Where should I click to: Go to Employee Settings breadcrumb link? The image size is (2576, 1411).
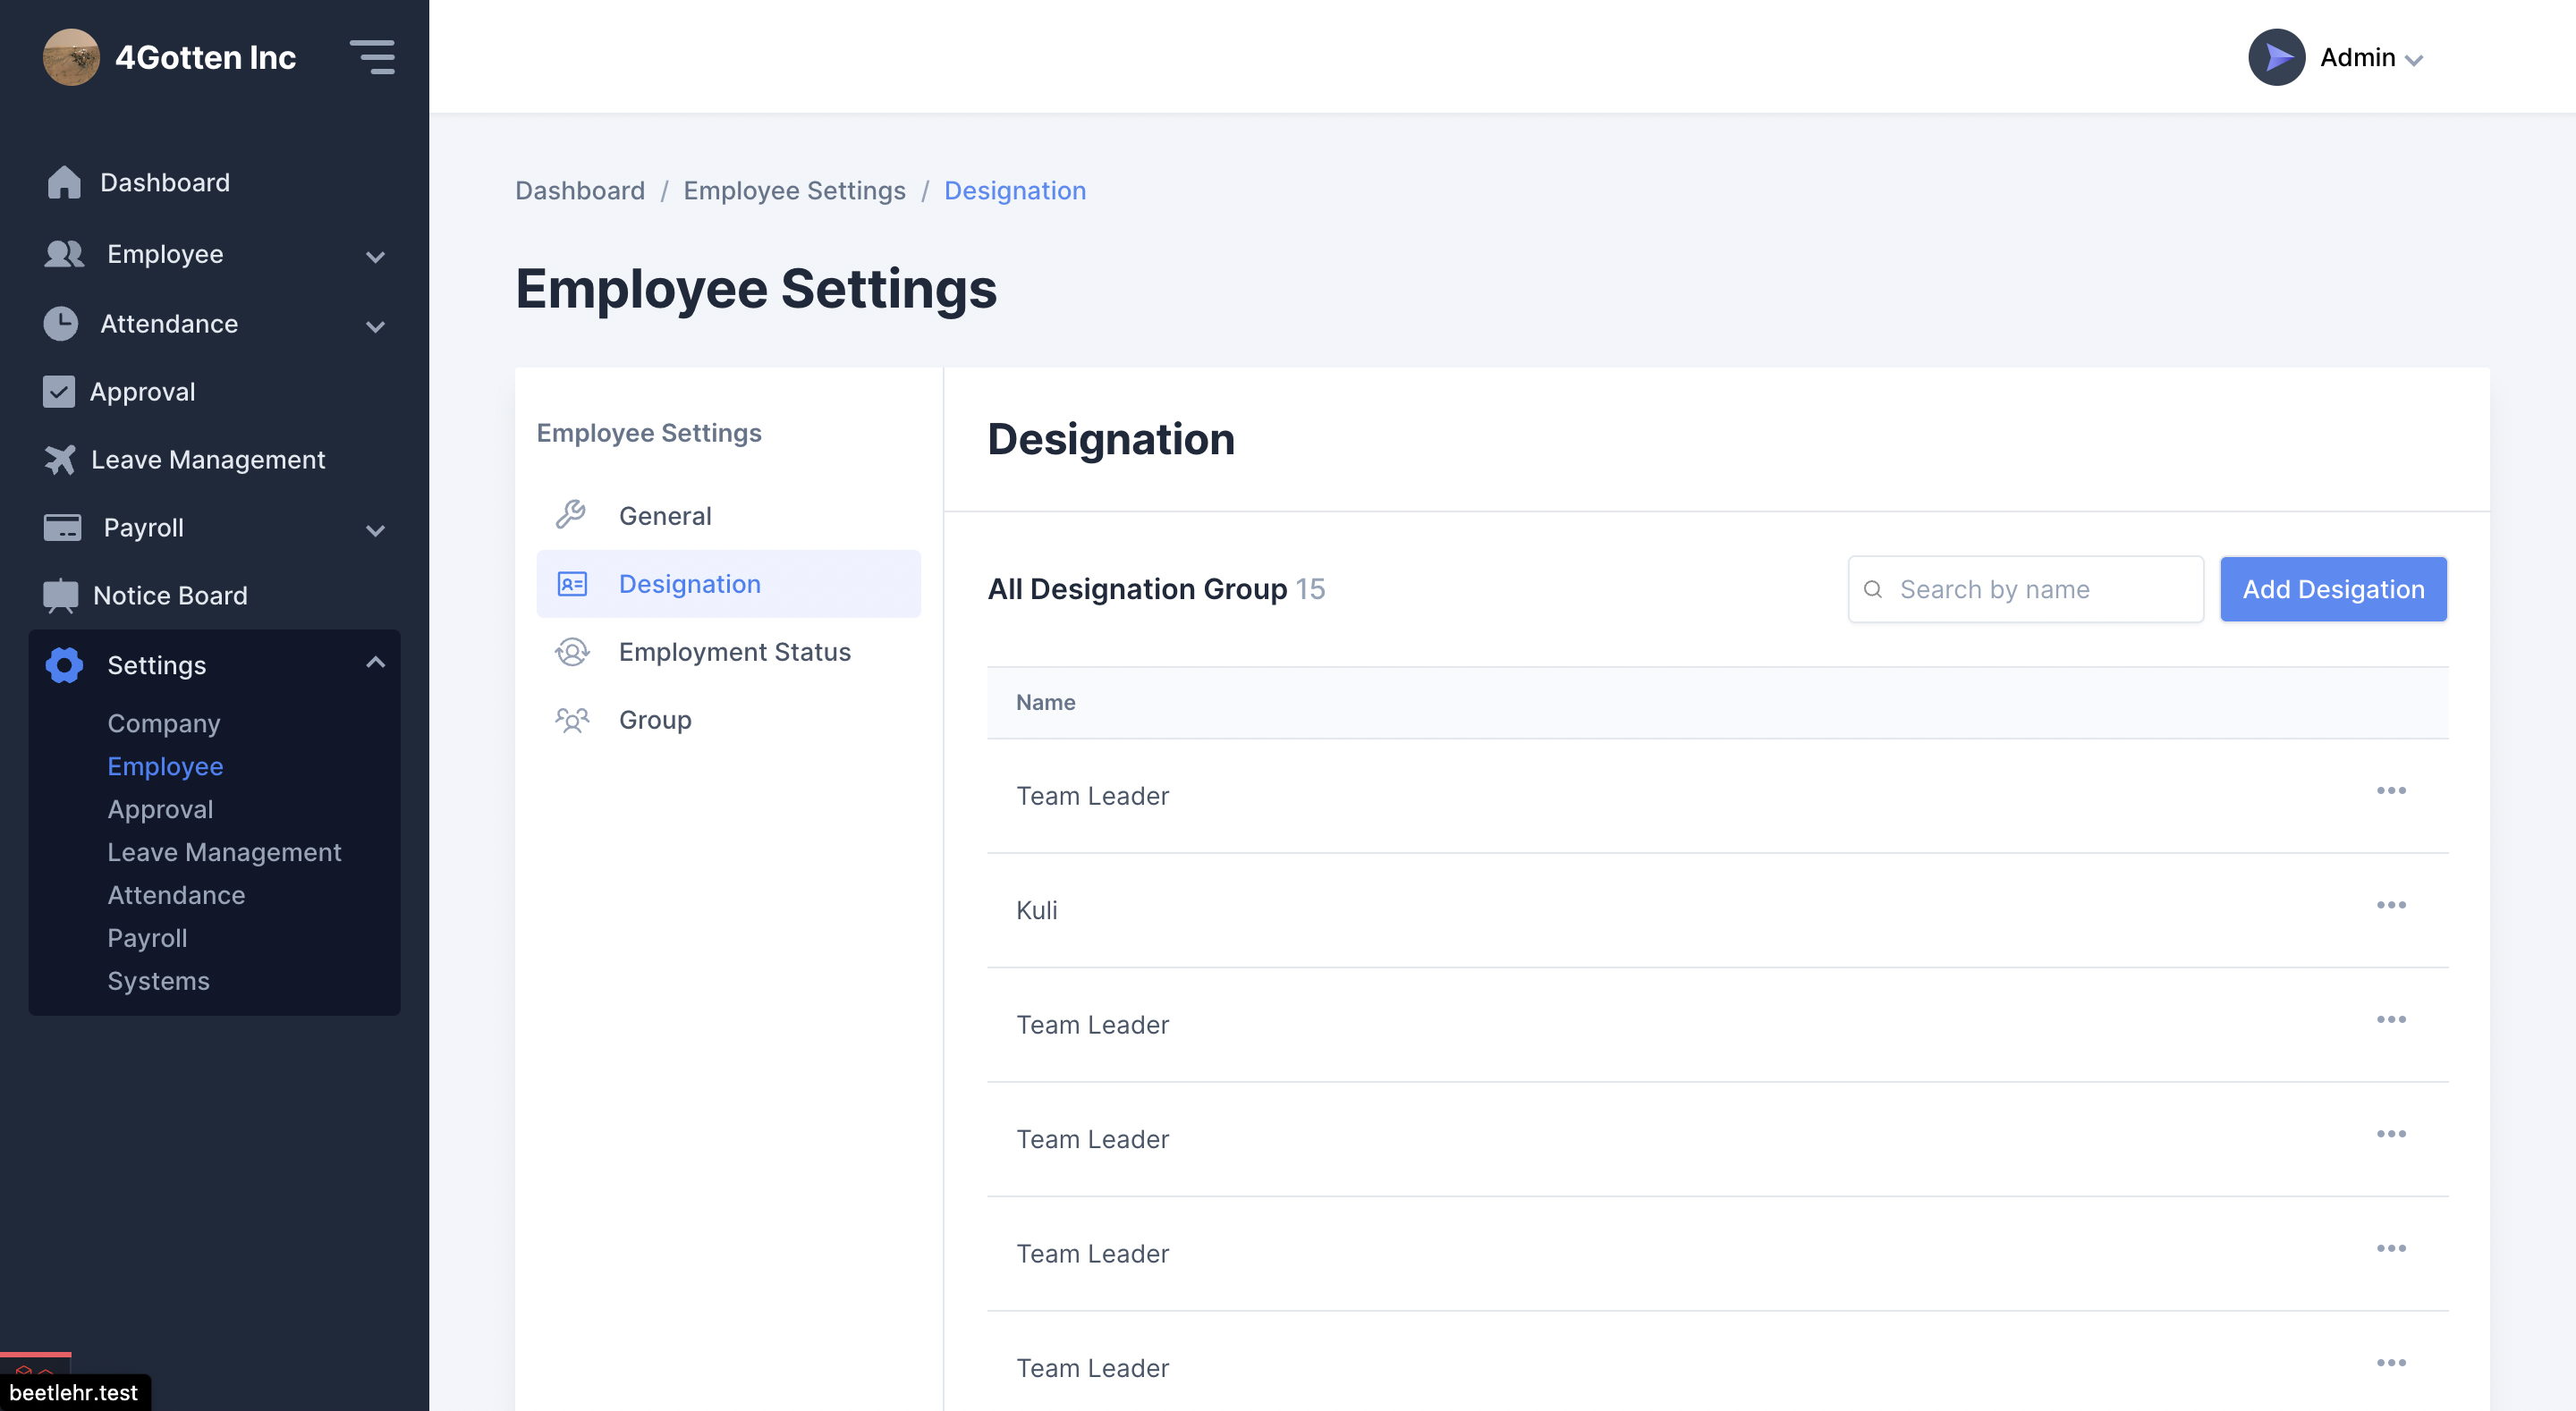coord(794,190)
